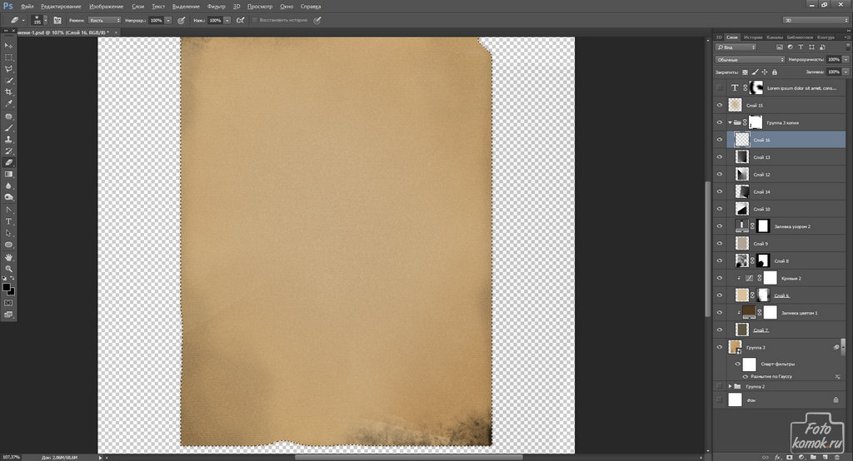Show the hidden Фон layer
853x461 pixels.
point(721,400)
